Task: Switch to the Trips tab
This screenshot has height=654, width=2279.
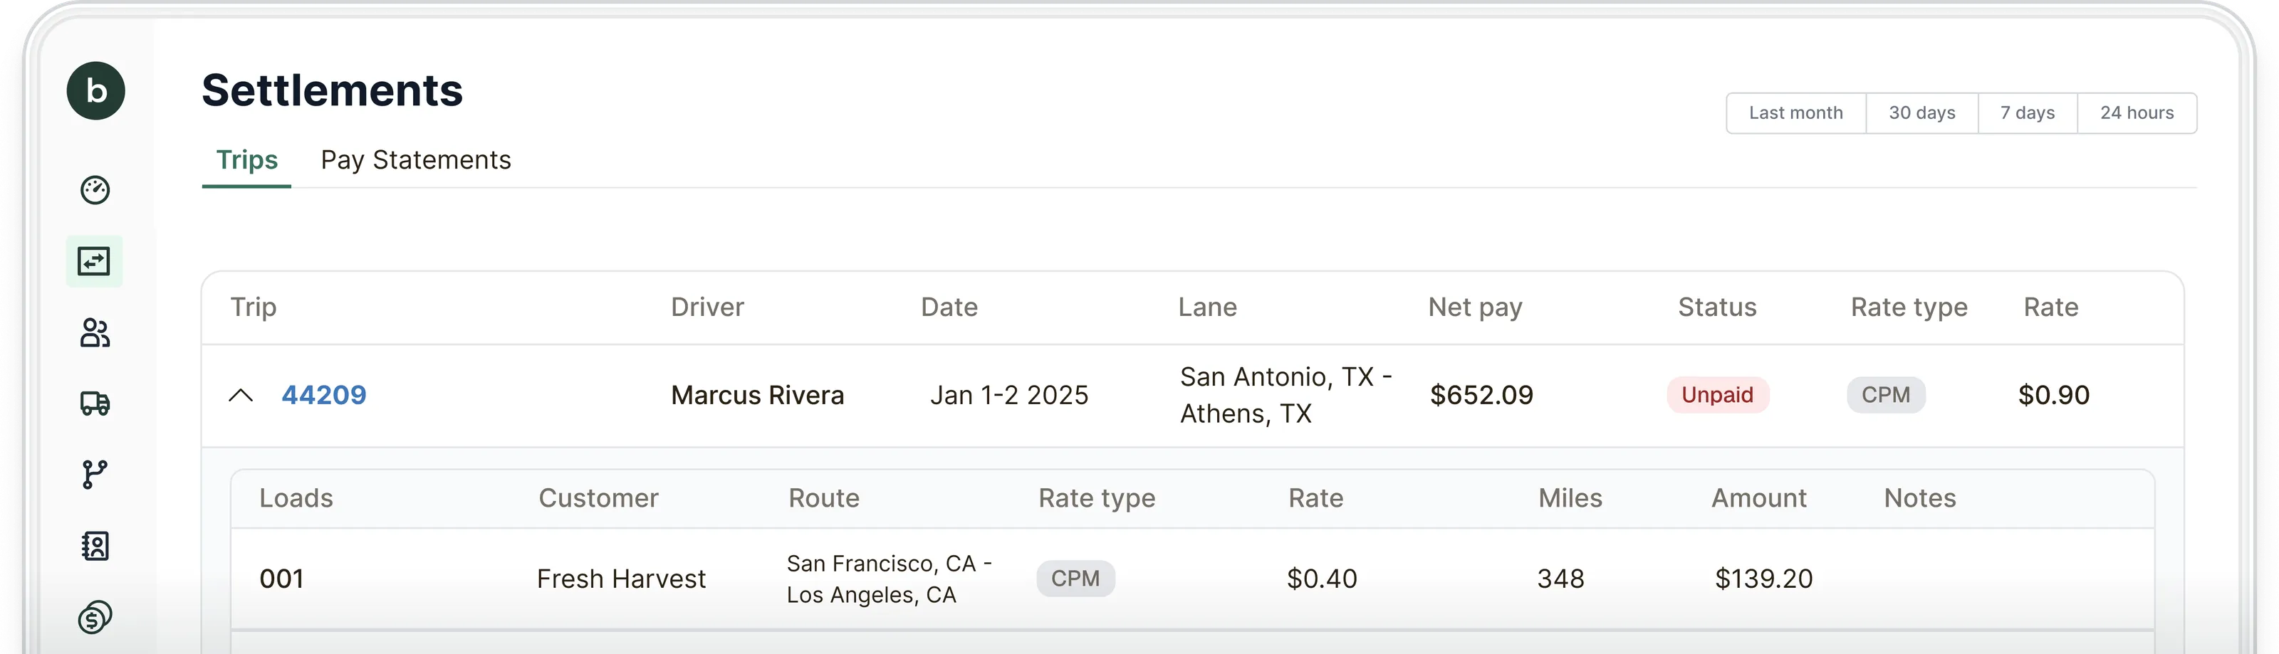Action: [x=247, y=160]
